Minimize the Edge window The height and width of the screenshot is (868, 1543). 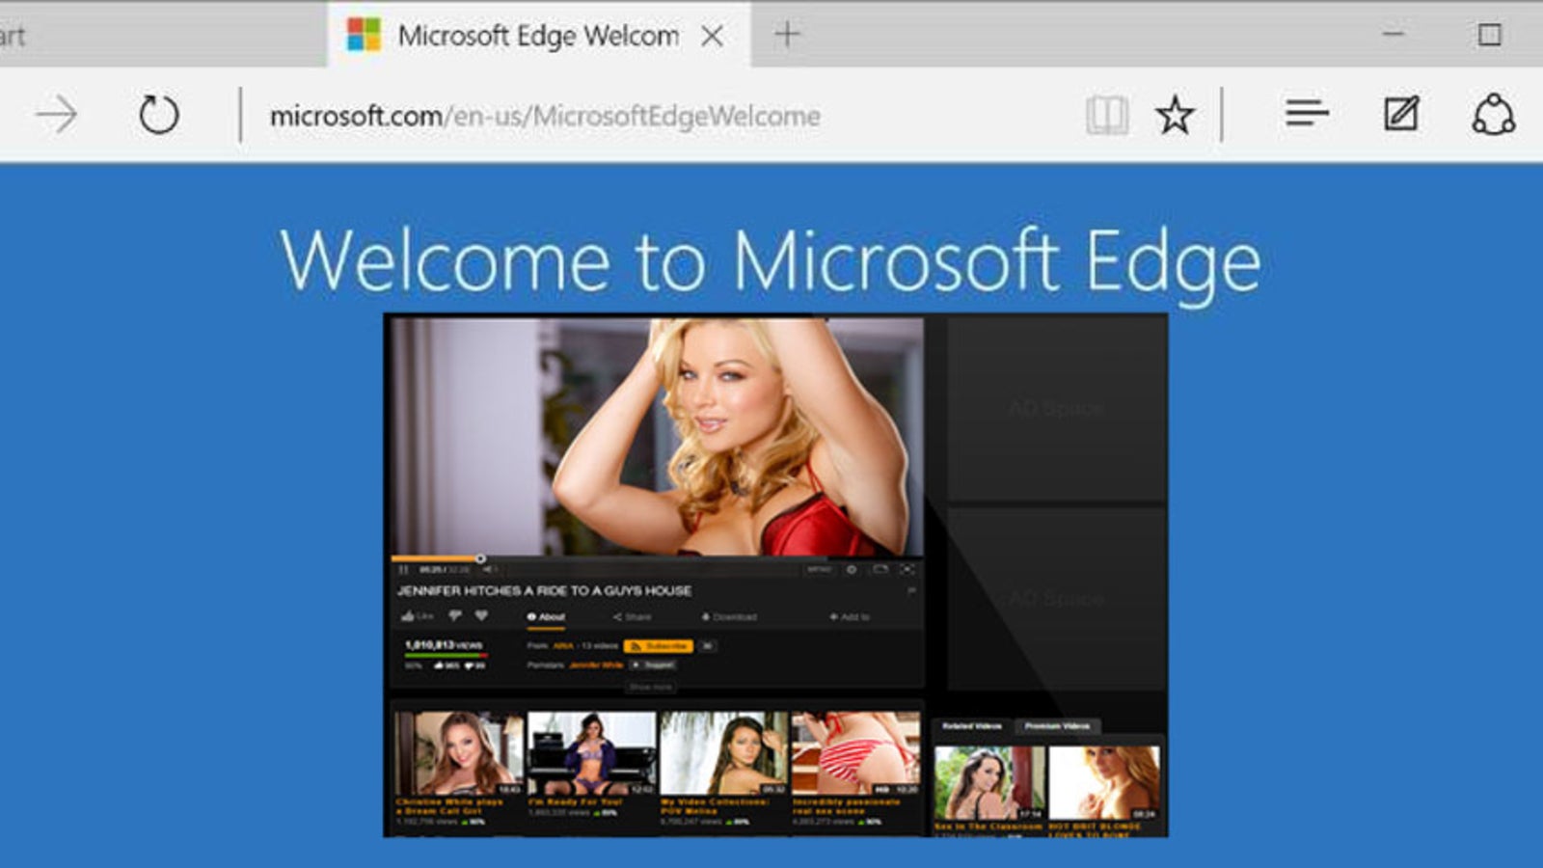tap(1393, 34)
